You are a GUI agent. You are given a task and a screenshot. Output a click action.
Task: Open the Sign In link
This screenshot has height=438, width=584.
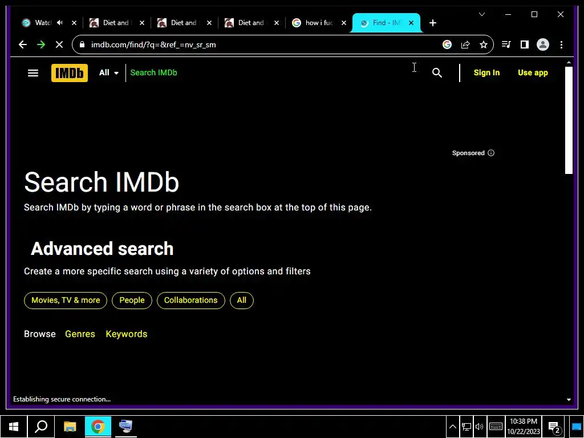click(x=486, y=72)
